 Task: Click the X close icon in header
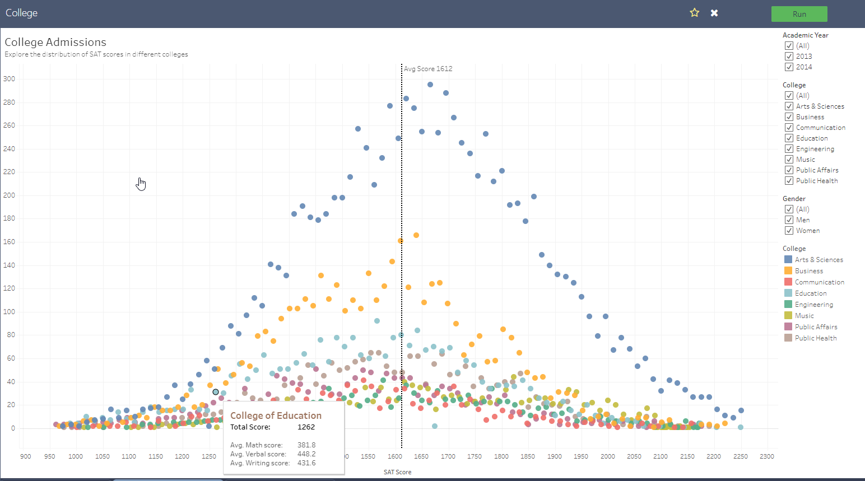714,13
